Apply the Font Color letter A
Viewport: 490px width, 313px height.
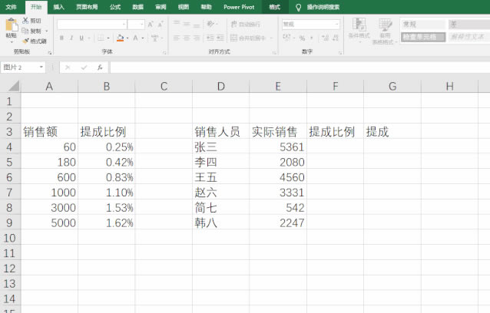pos(136,38)
